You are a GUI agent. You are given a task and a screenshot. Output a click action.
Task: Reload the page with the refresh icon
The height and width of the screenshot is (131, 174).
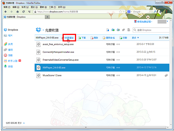click(x=23, y=12)
